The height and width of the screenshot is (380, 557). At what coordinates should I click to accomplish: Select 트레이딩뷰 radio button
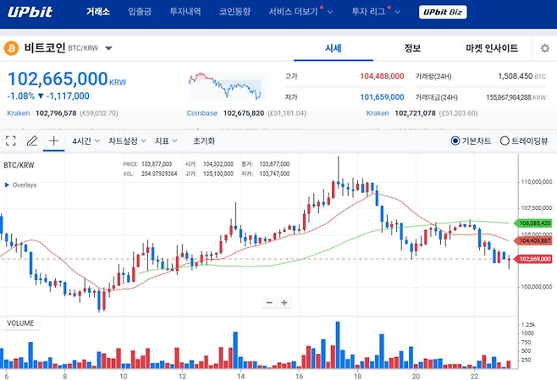tap(505, 141)
